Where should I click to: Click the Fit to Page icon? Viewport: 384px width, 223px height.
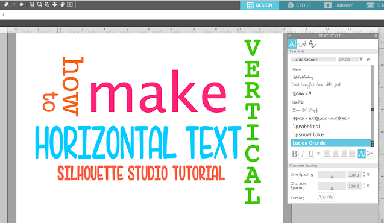point(70,4)
